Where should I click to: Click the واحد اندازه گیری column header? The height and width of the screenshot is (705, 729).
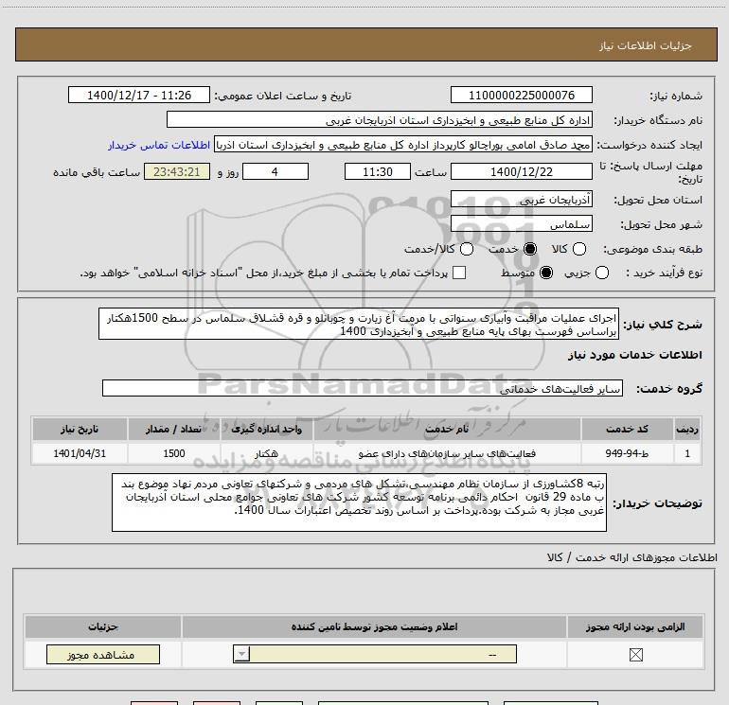click(x=266, y=429)
